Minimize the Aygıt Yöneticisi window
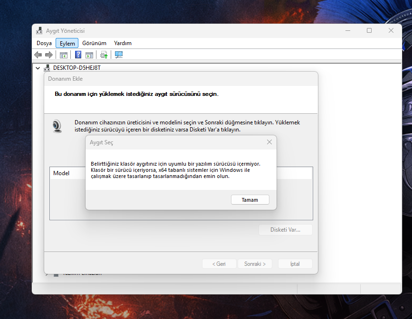 pyautogui.click(x=348, y=31)
